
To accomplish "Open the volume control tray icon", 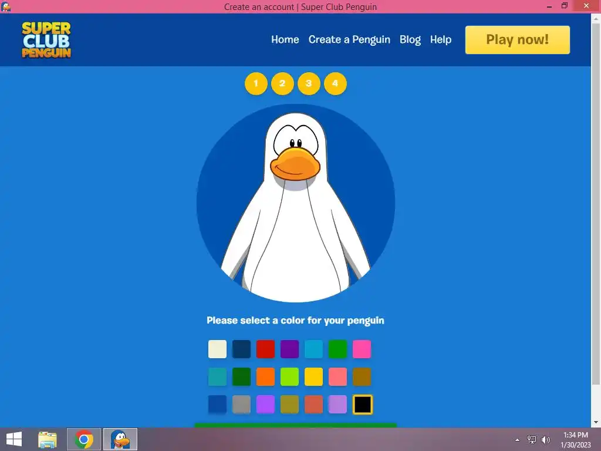I will tap(546, 440).
